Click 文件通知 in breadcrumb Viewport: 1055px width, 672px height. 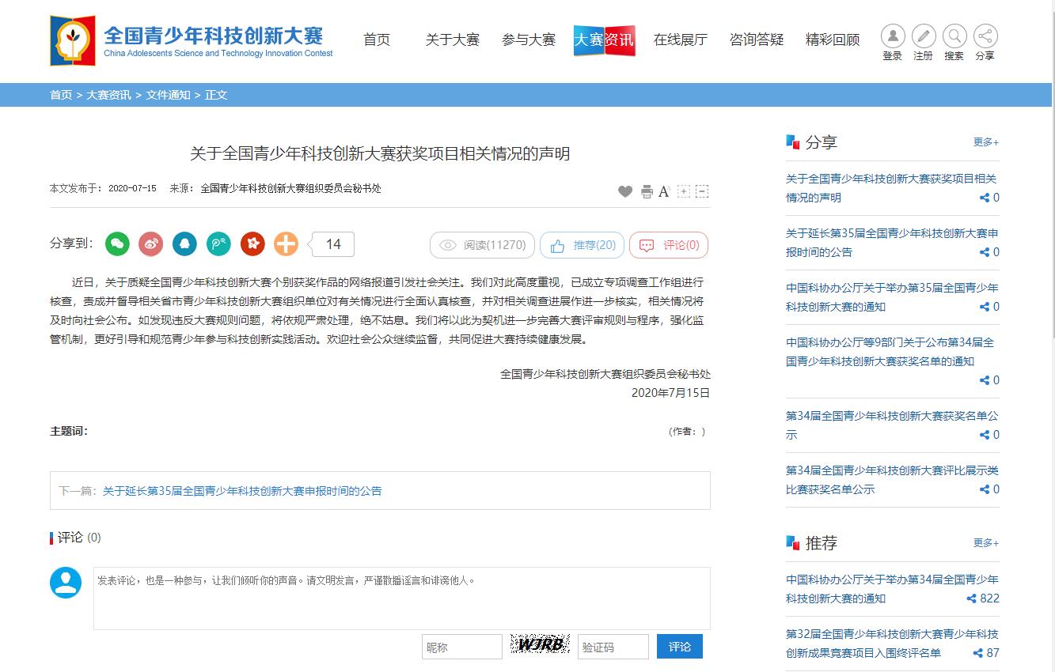[168, 95]
